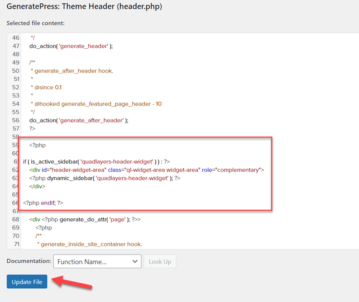Click line number 71 in the gutter
Screen dimensions: 359x302
17,244
